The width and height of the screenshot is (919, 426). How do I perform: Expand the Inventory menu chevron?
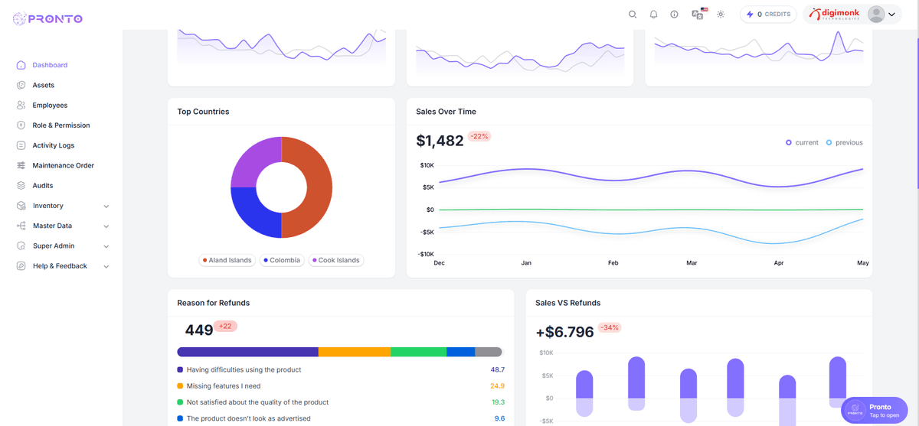click(106, 206)
